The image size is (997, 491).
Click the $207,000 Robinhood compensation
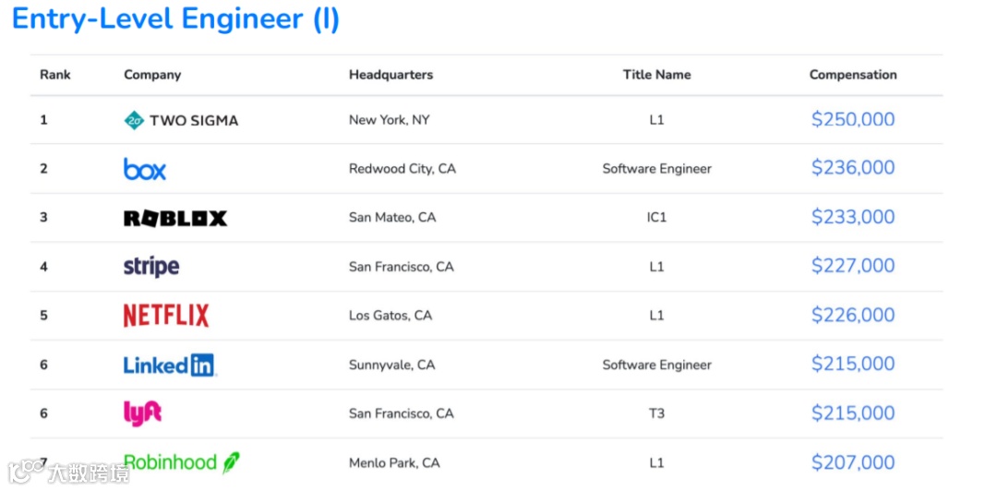[x=853, y=462]
